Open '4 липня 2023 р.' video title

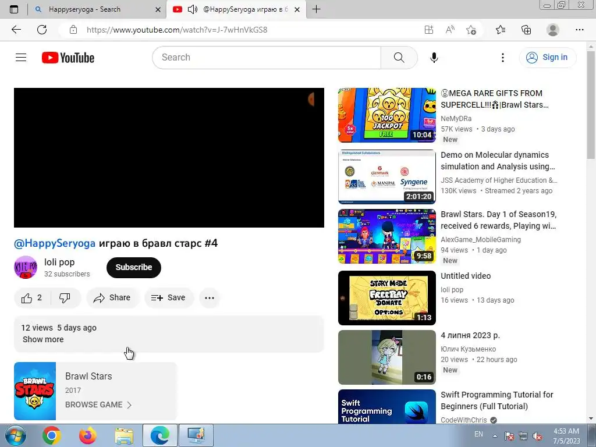pyautogui.click(x=470, y=336)
